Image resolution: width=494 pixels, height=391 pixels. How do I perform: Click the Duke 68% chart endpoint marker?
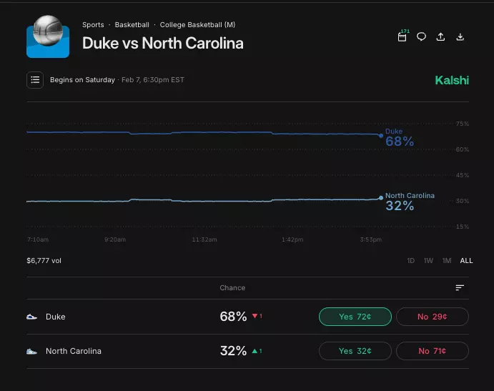pos(381,136)
